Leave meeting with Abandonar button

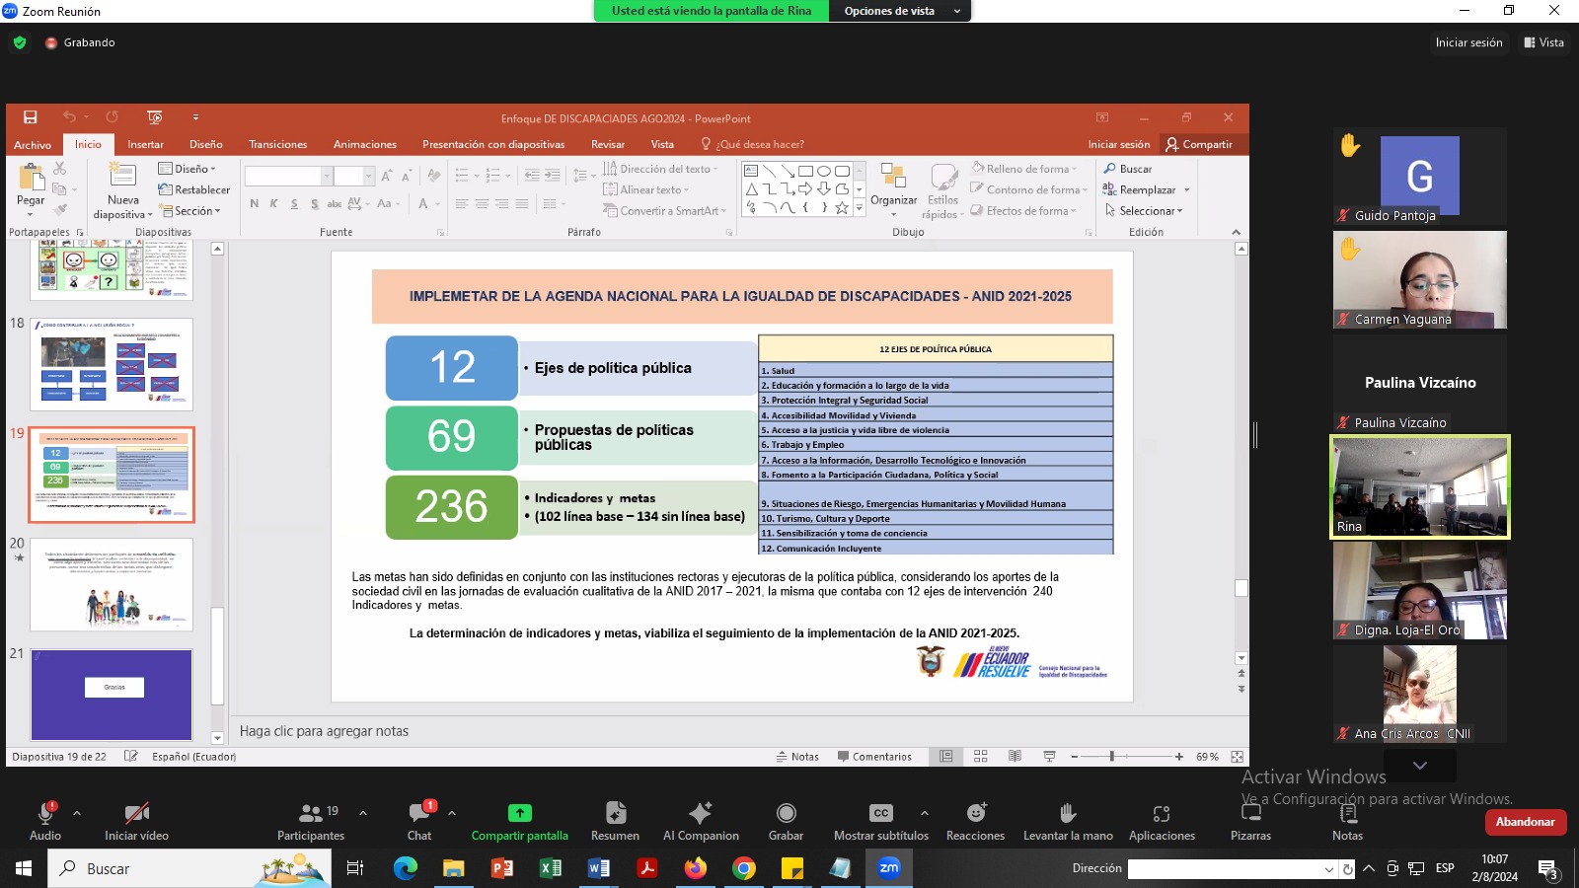(1525, 821)
